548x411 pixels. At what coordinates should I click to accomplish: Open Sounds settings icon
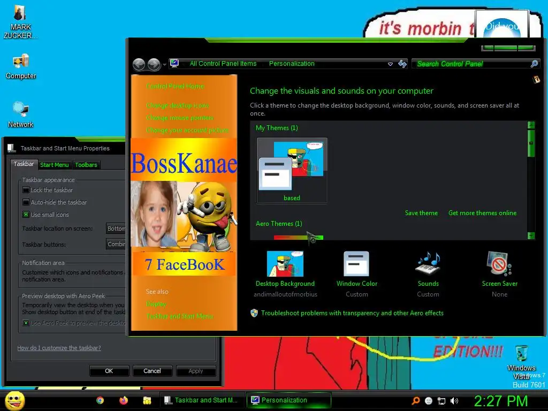click(x=428, y=263)
